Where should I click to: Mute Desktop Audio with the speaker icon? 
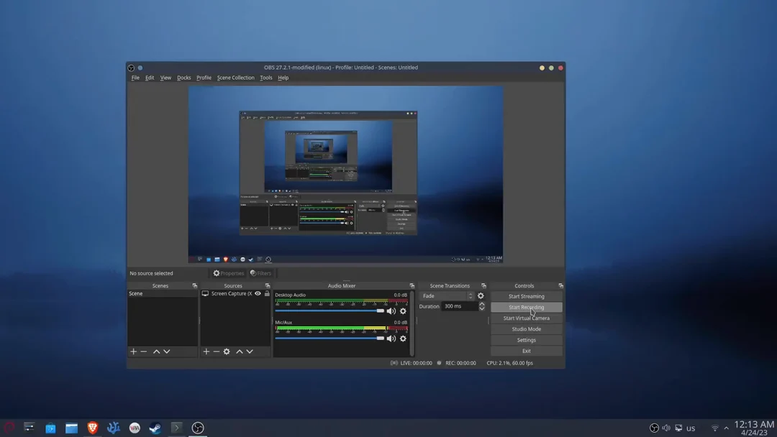click(391, 310)
